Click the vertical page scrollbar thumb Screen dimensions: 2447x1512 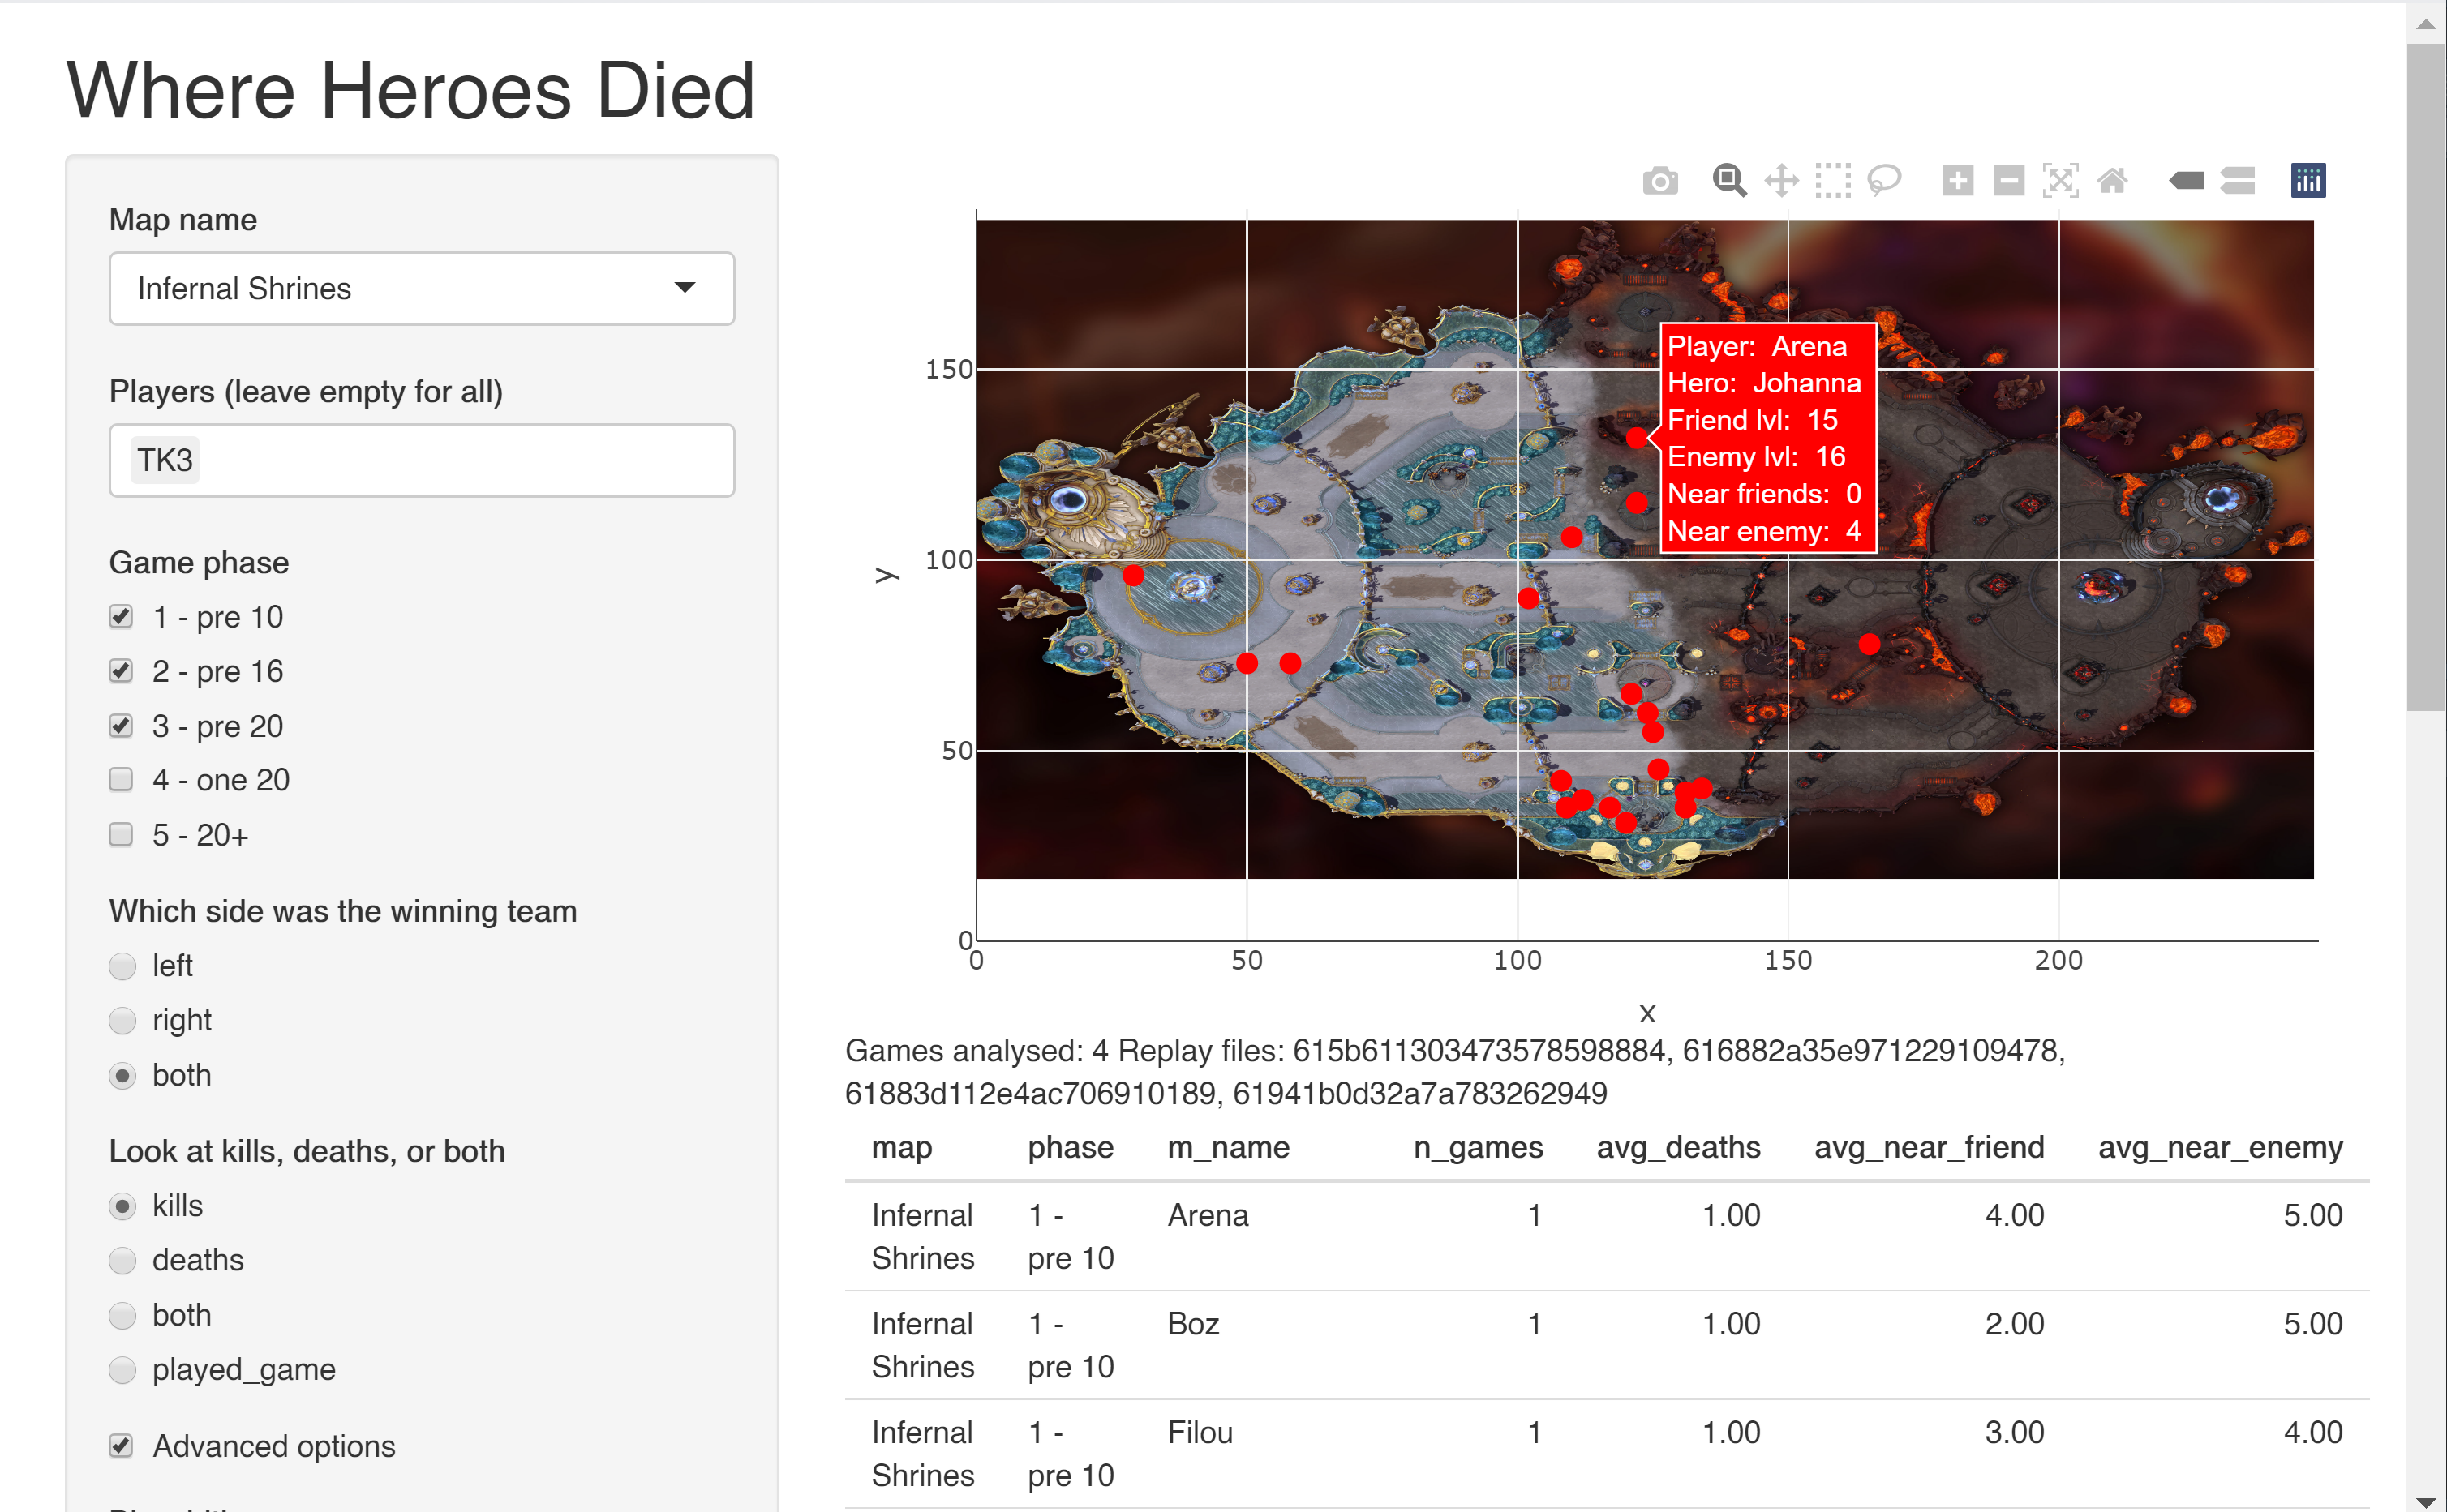[x=2425, y=375]
